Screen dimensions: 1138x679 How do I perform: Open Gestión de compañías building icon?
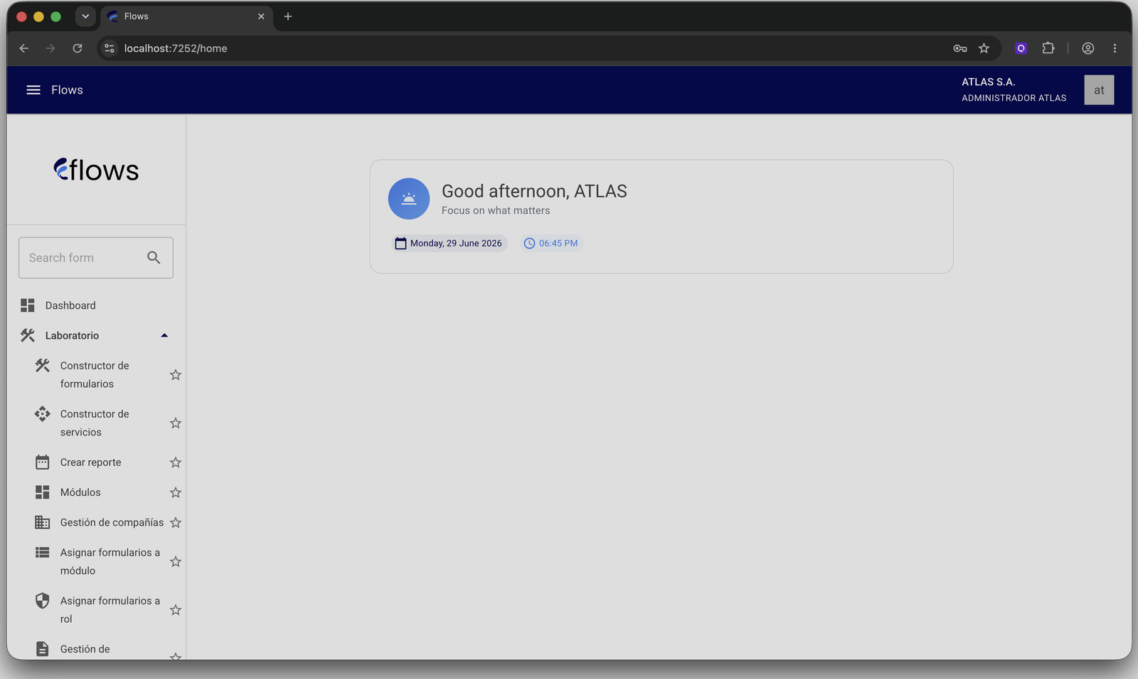[x=43, y=523]
